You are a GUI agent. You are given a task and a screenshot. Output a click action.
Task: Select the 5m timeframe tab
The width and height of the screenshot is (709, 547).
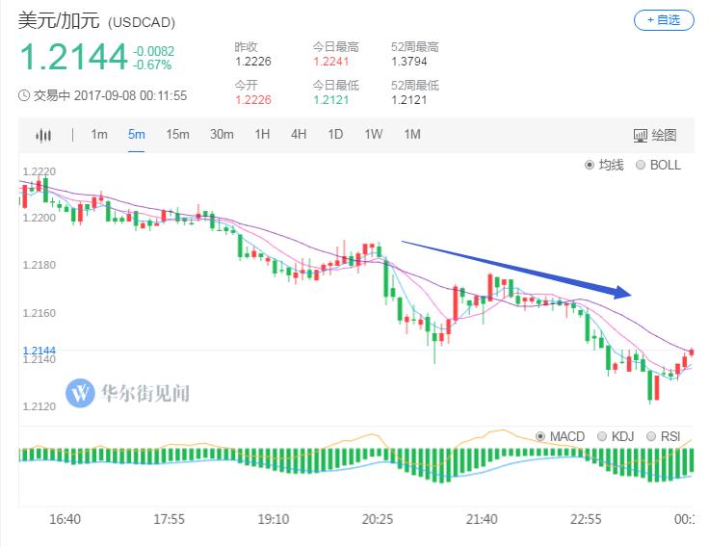tap(137, 135)
